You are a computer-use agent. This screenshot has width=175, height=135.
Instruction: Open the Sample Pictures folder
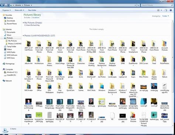click(133, 117)
